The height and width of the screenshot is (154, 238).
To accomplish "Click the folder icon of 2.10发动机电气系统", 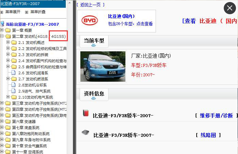I will [14, 97].
